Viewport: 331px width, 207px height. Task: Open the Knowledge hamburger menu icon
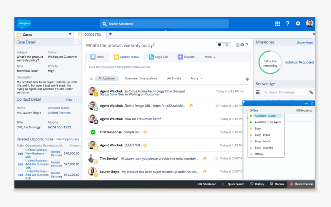258,92
